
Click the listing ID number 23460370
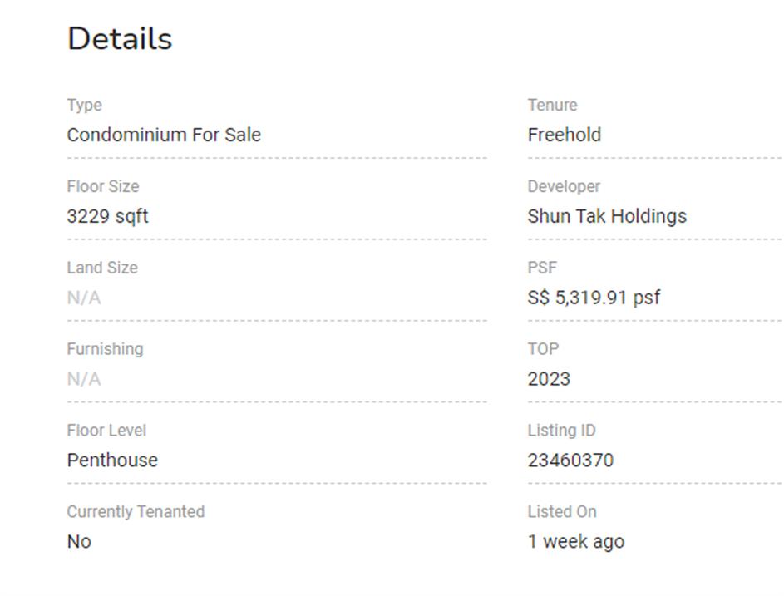[x=570, y=461]
